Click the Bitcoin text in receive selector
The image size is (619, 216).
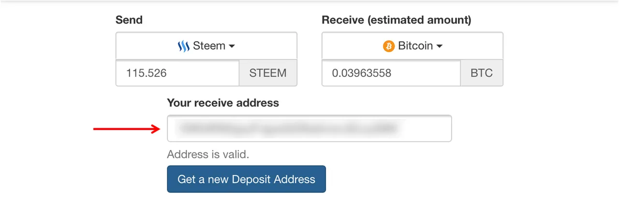point(415,46)
